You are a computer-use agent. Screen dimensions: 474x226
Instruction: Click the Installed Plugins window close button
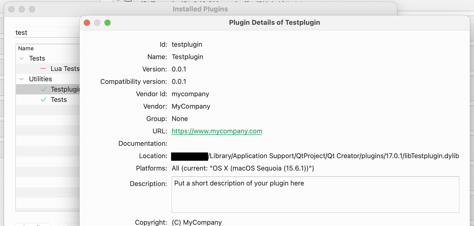click(11, 9)
